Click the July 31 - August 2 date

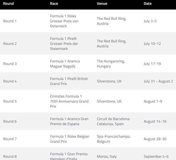(x=158, y=81)
